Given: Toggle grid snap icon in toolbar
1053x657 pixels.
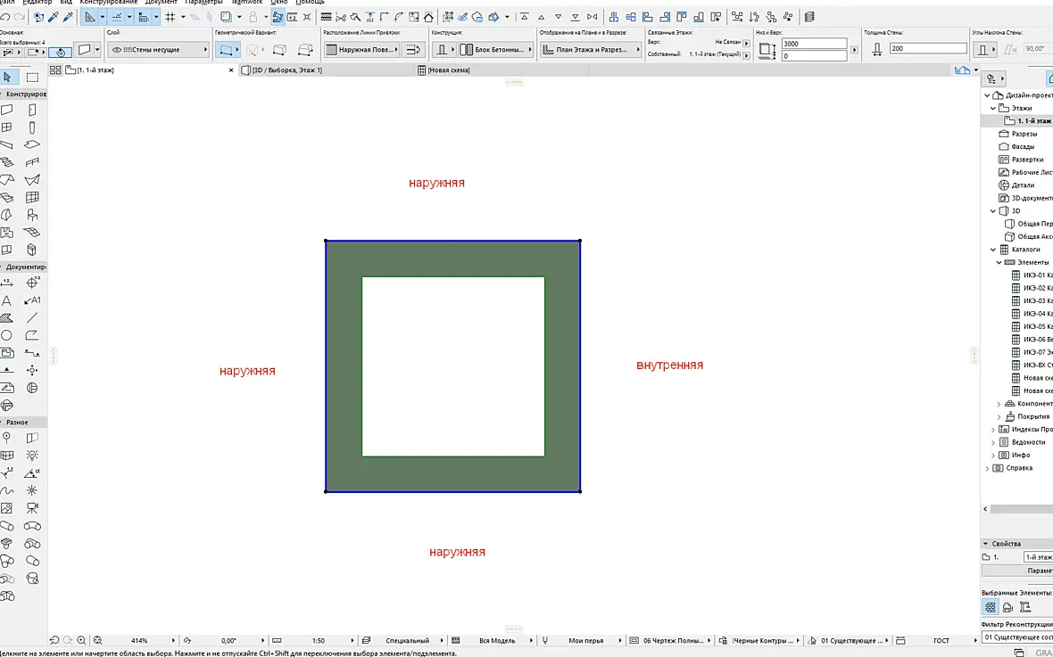Looking at the screenshot, I should (170, 16).
